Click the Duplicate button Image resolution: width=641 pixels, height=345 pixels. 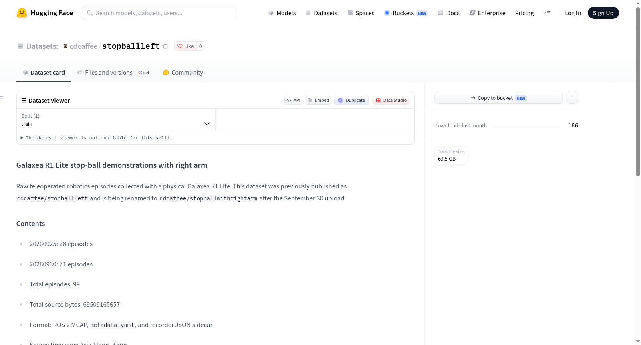(351, 100)
